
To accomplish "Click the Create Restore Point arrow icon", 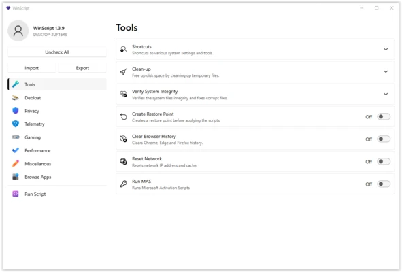I will click(124, 117).
